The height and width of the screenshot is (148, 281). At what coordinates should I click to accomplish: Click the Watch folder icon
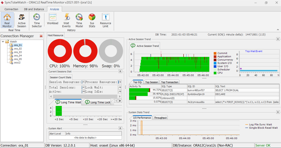point(7,42)
